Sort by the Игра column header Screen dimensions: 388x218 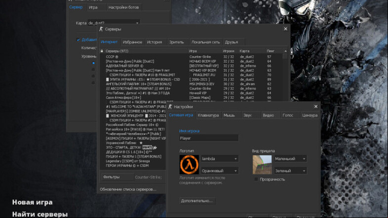[205, 51]
